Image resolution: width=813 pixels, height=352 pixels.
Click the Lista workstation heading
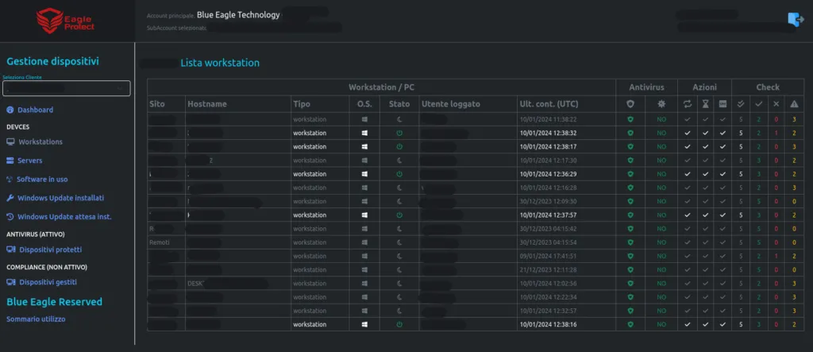(220, 63)
